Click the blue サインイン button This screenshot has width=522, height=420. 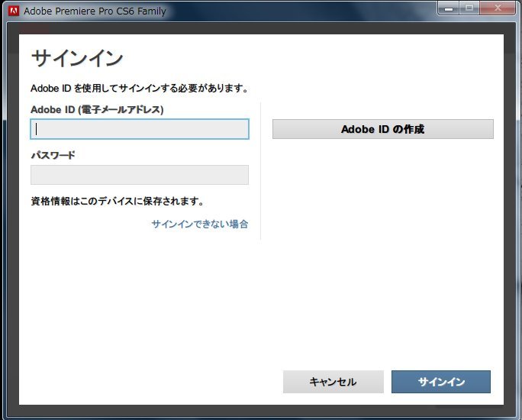tap(441, 382)
